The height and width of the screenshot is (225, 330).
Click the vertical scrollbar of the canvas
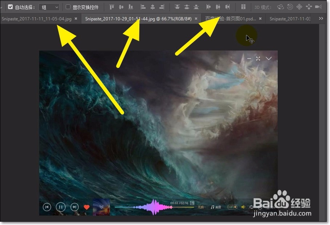(322, 122)
